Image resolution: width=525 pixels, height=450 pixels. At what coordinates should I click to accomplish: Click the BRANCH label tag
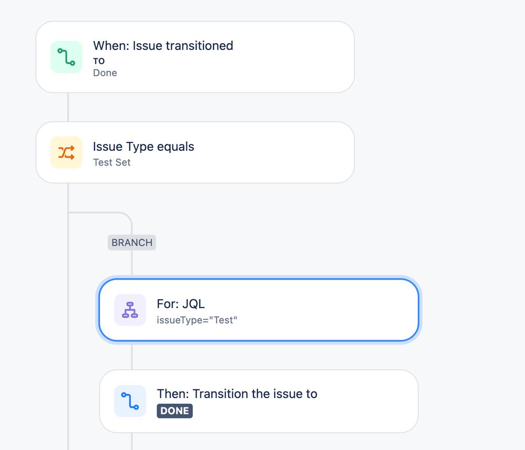coord(132,242)
